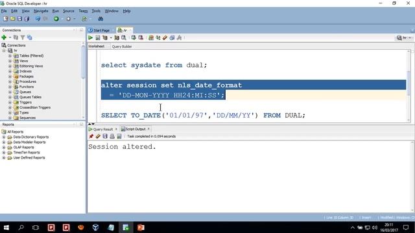This screenshot has width=415, height=233.
Task: Expand the OLAP Reports node
Action: pyautogui.click(x=4, y=147)
